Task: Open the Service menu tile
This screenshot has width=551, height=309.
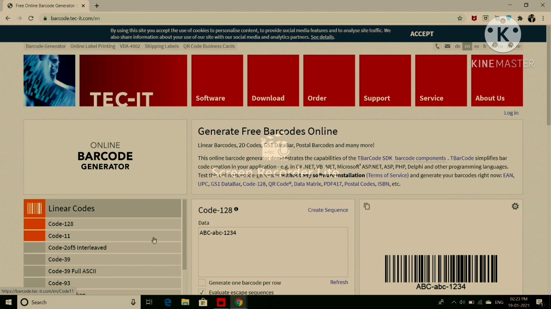Action: point(441,80)
